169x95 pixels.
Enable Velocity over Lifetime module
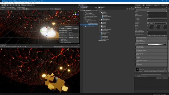[136, 37]
